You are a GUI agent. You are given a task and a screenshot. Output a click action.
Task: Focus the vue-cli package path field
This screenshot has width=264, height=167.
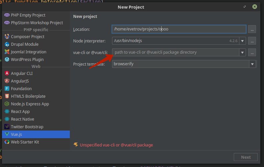[x=176, y=52]
